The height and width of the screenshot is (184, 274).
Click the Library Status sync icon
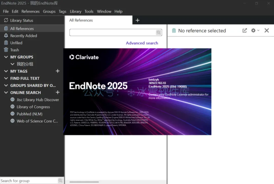(x=6, y=20)
